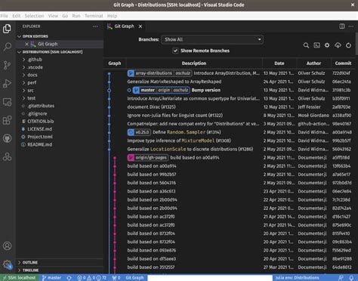Viewport: 358px width, 281px height.
Task: Open editor More Actions ellipsis
Action: 351,26
